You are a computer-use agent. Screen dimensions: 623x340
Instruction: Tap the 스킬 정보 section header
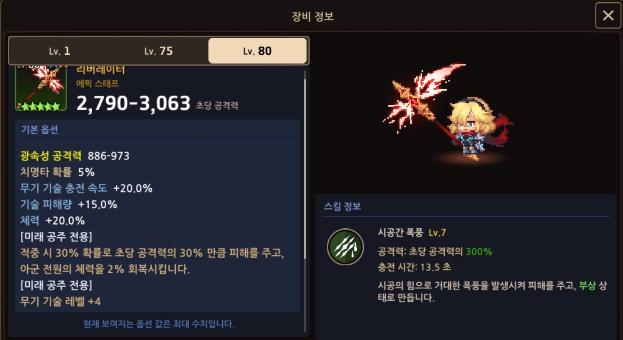(342, 206)
